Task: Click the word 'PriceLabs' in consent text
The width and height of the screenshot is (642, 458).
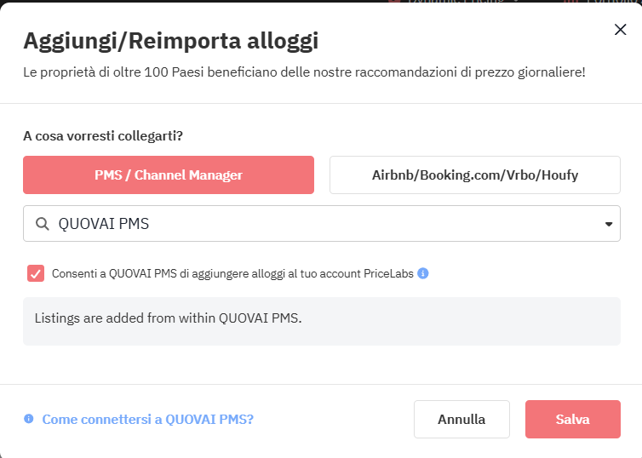Action: pyautogui.click(x=387, y=274)
